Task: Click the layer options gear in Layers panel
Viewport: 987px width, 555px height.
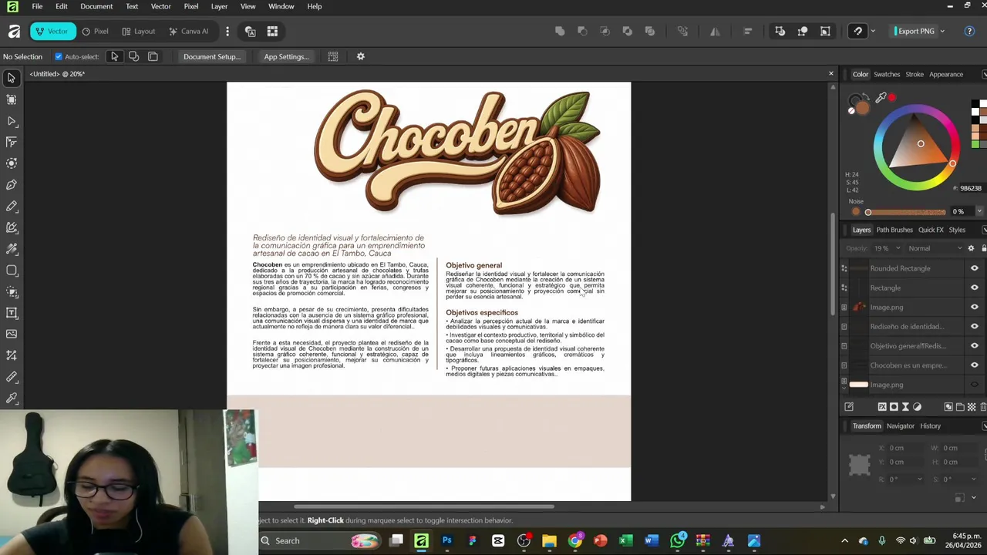Action: click(971, 248)
